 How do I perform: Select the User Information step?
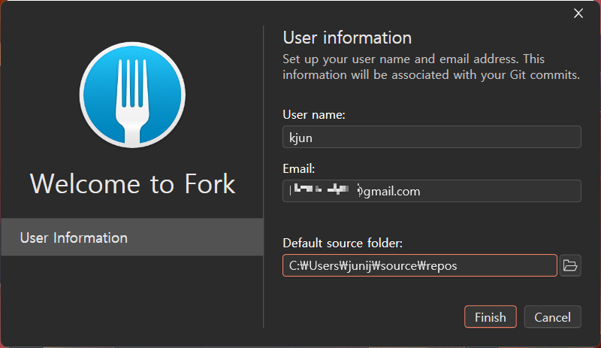[x=132, y=237]
